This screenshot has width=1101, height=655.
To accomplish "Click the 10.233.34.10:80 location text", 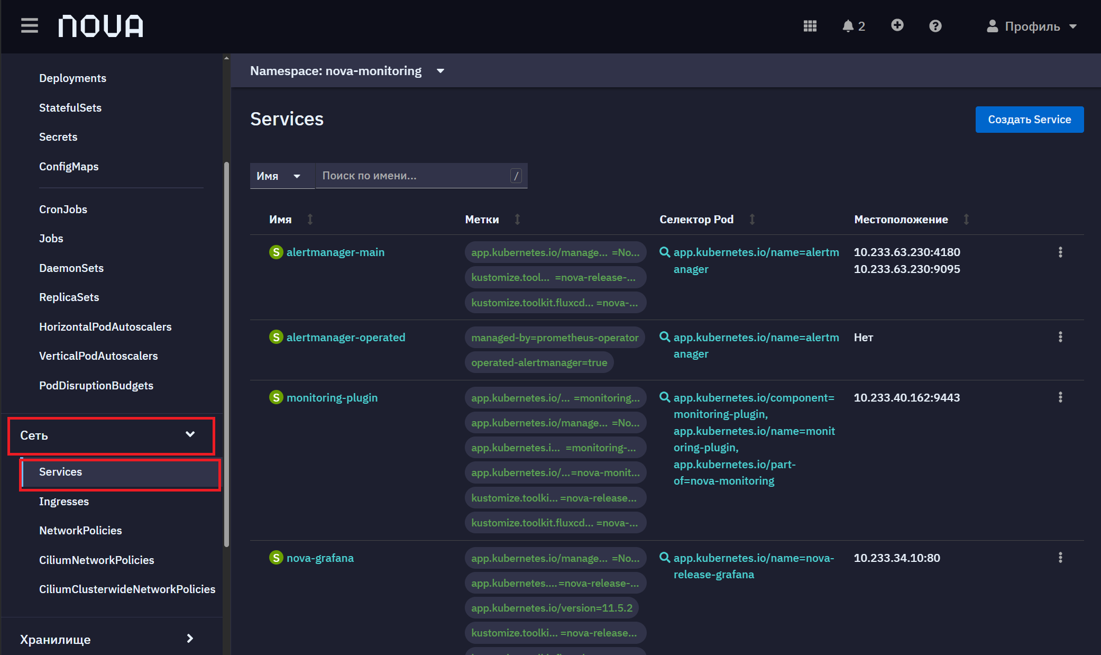I will click(896, 558).
